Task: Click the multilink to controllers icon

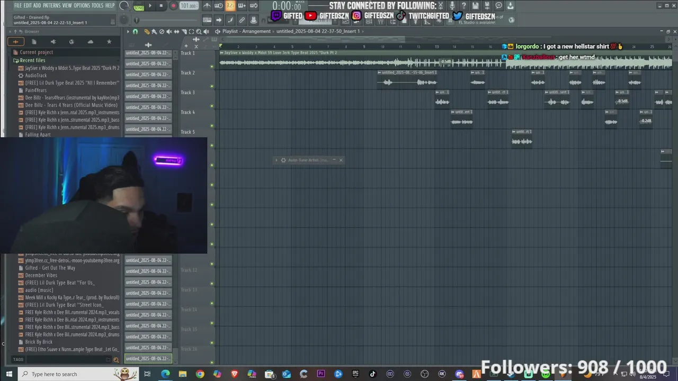Action: click(x=242, y=20)
